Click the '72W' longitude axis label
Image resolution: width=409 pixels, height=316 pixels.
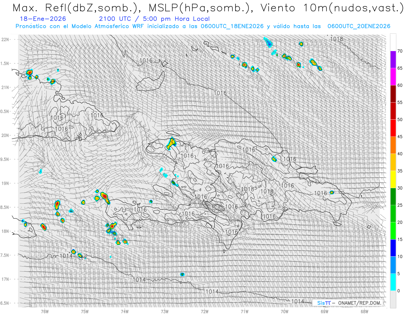pyautogui.click(x=204, y=311)
